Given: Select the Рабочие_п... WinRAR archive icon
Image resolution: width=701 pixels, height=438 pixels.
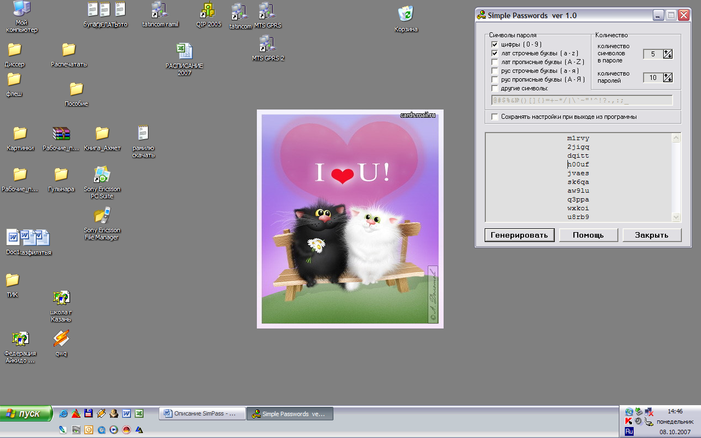Looking at the screenshot, I should pyautogui.click(x=61, y=138).
